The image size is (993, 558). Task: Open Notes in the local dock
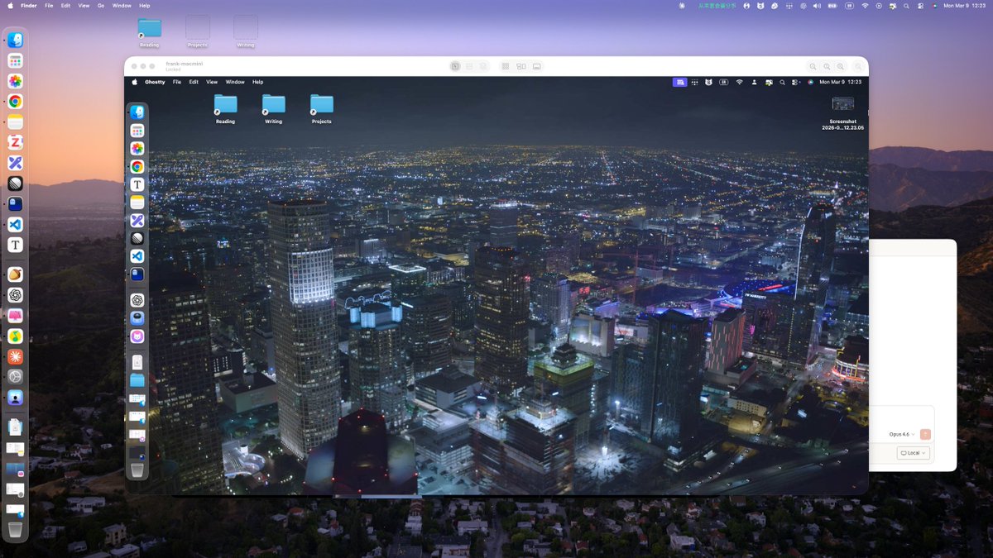tap(15, 122)
